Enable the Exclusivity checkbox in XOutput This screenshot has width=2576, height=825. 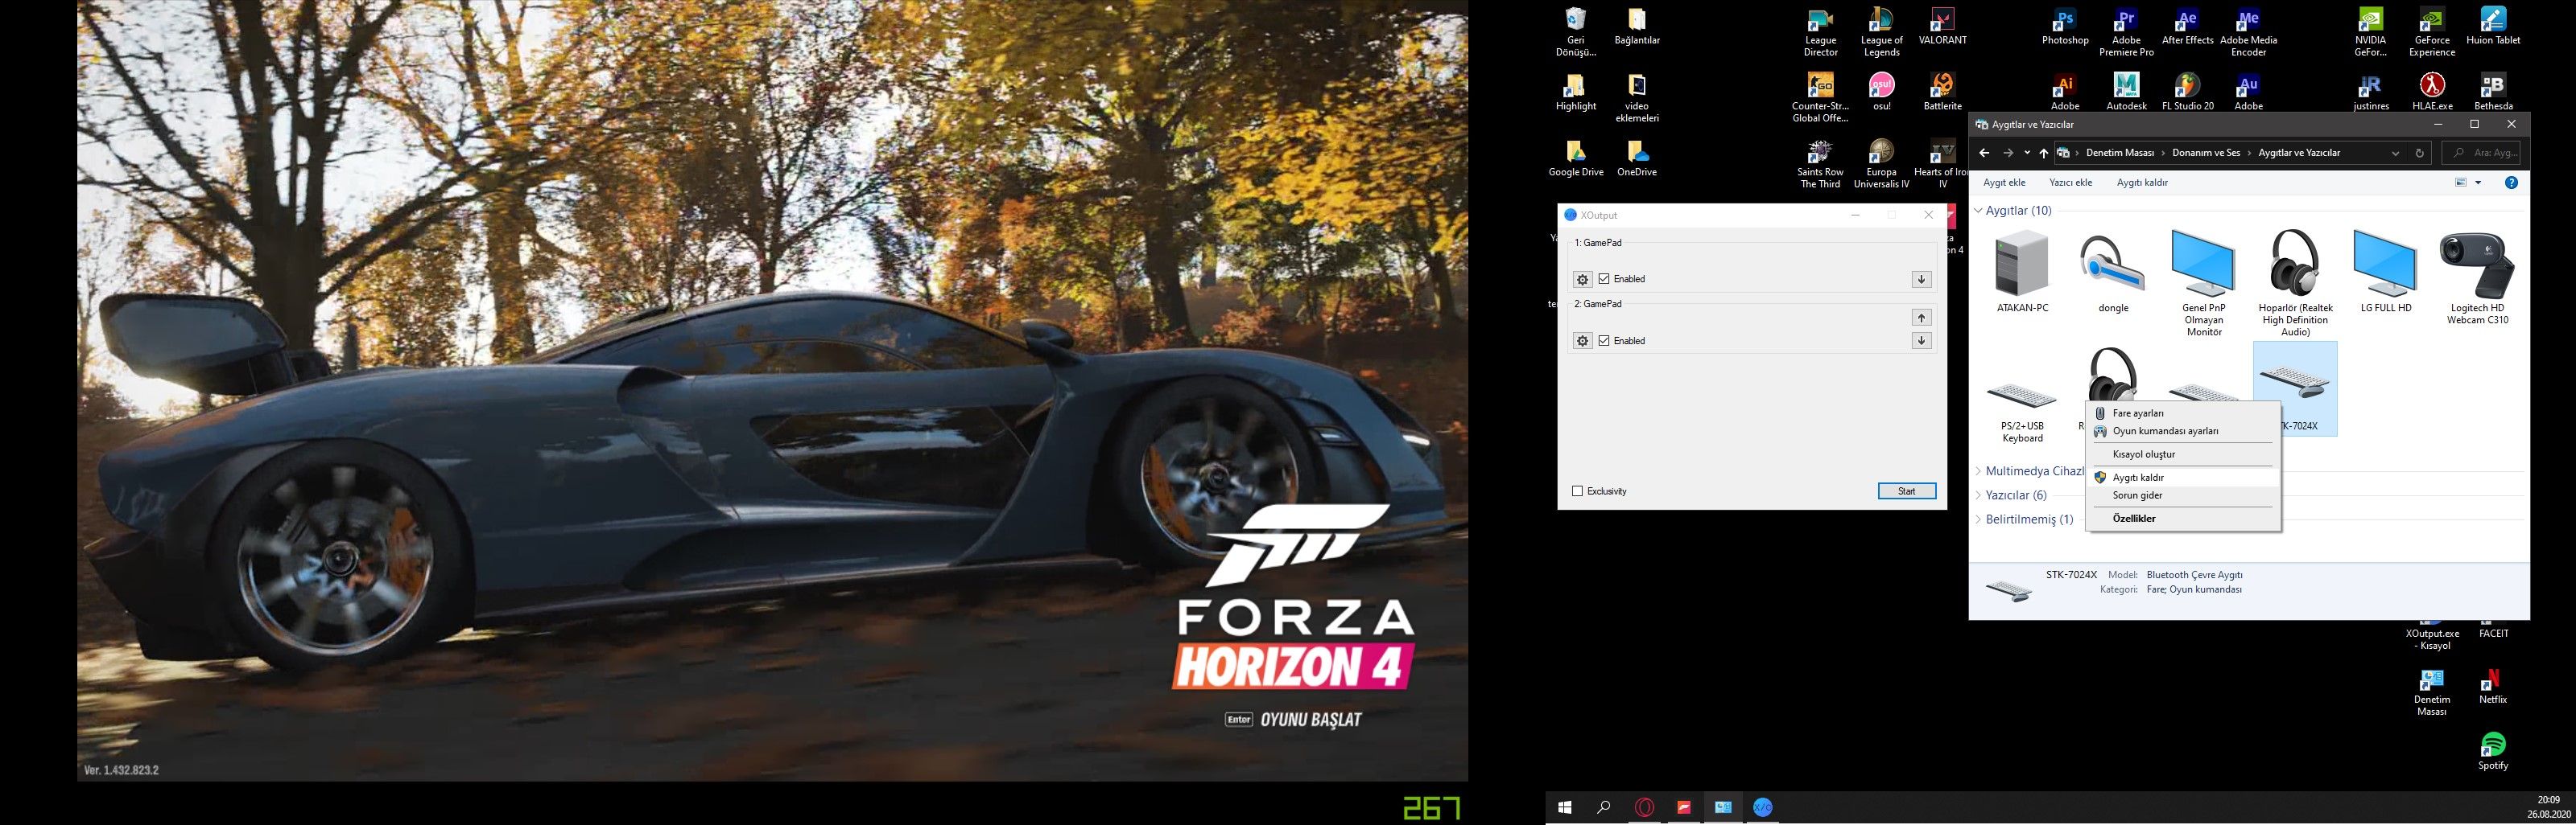click(x=1578, y=491)
